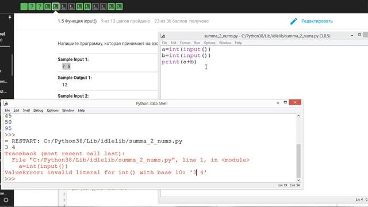Open step 12 green code-task icon

click(x=111, y=6)
